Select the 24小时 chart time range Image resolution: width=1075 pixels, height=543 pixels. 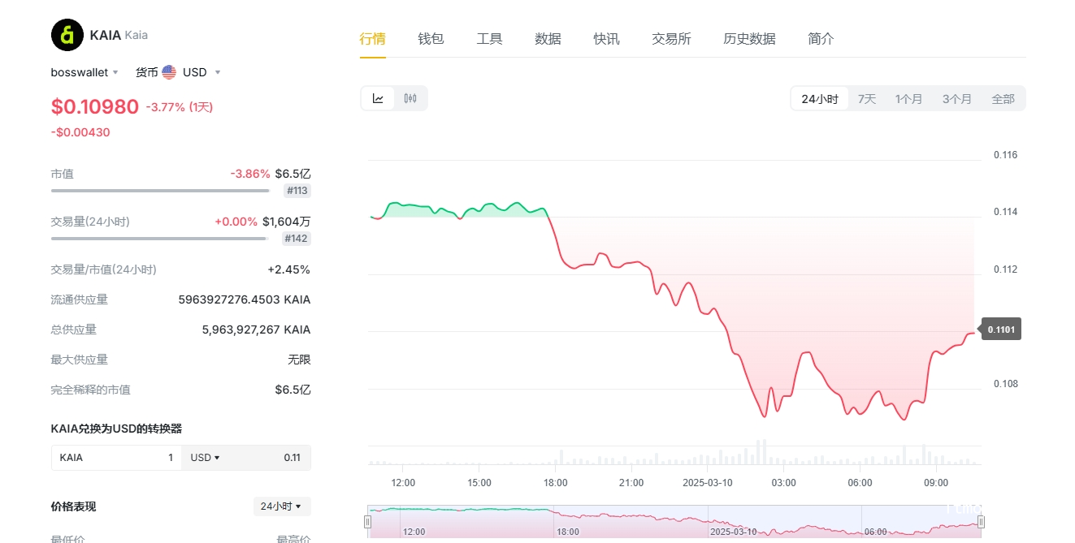(820, 99)
